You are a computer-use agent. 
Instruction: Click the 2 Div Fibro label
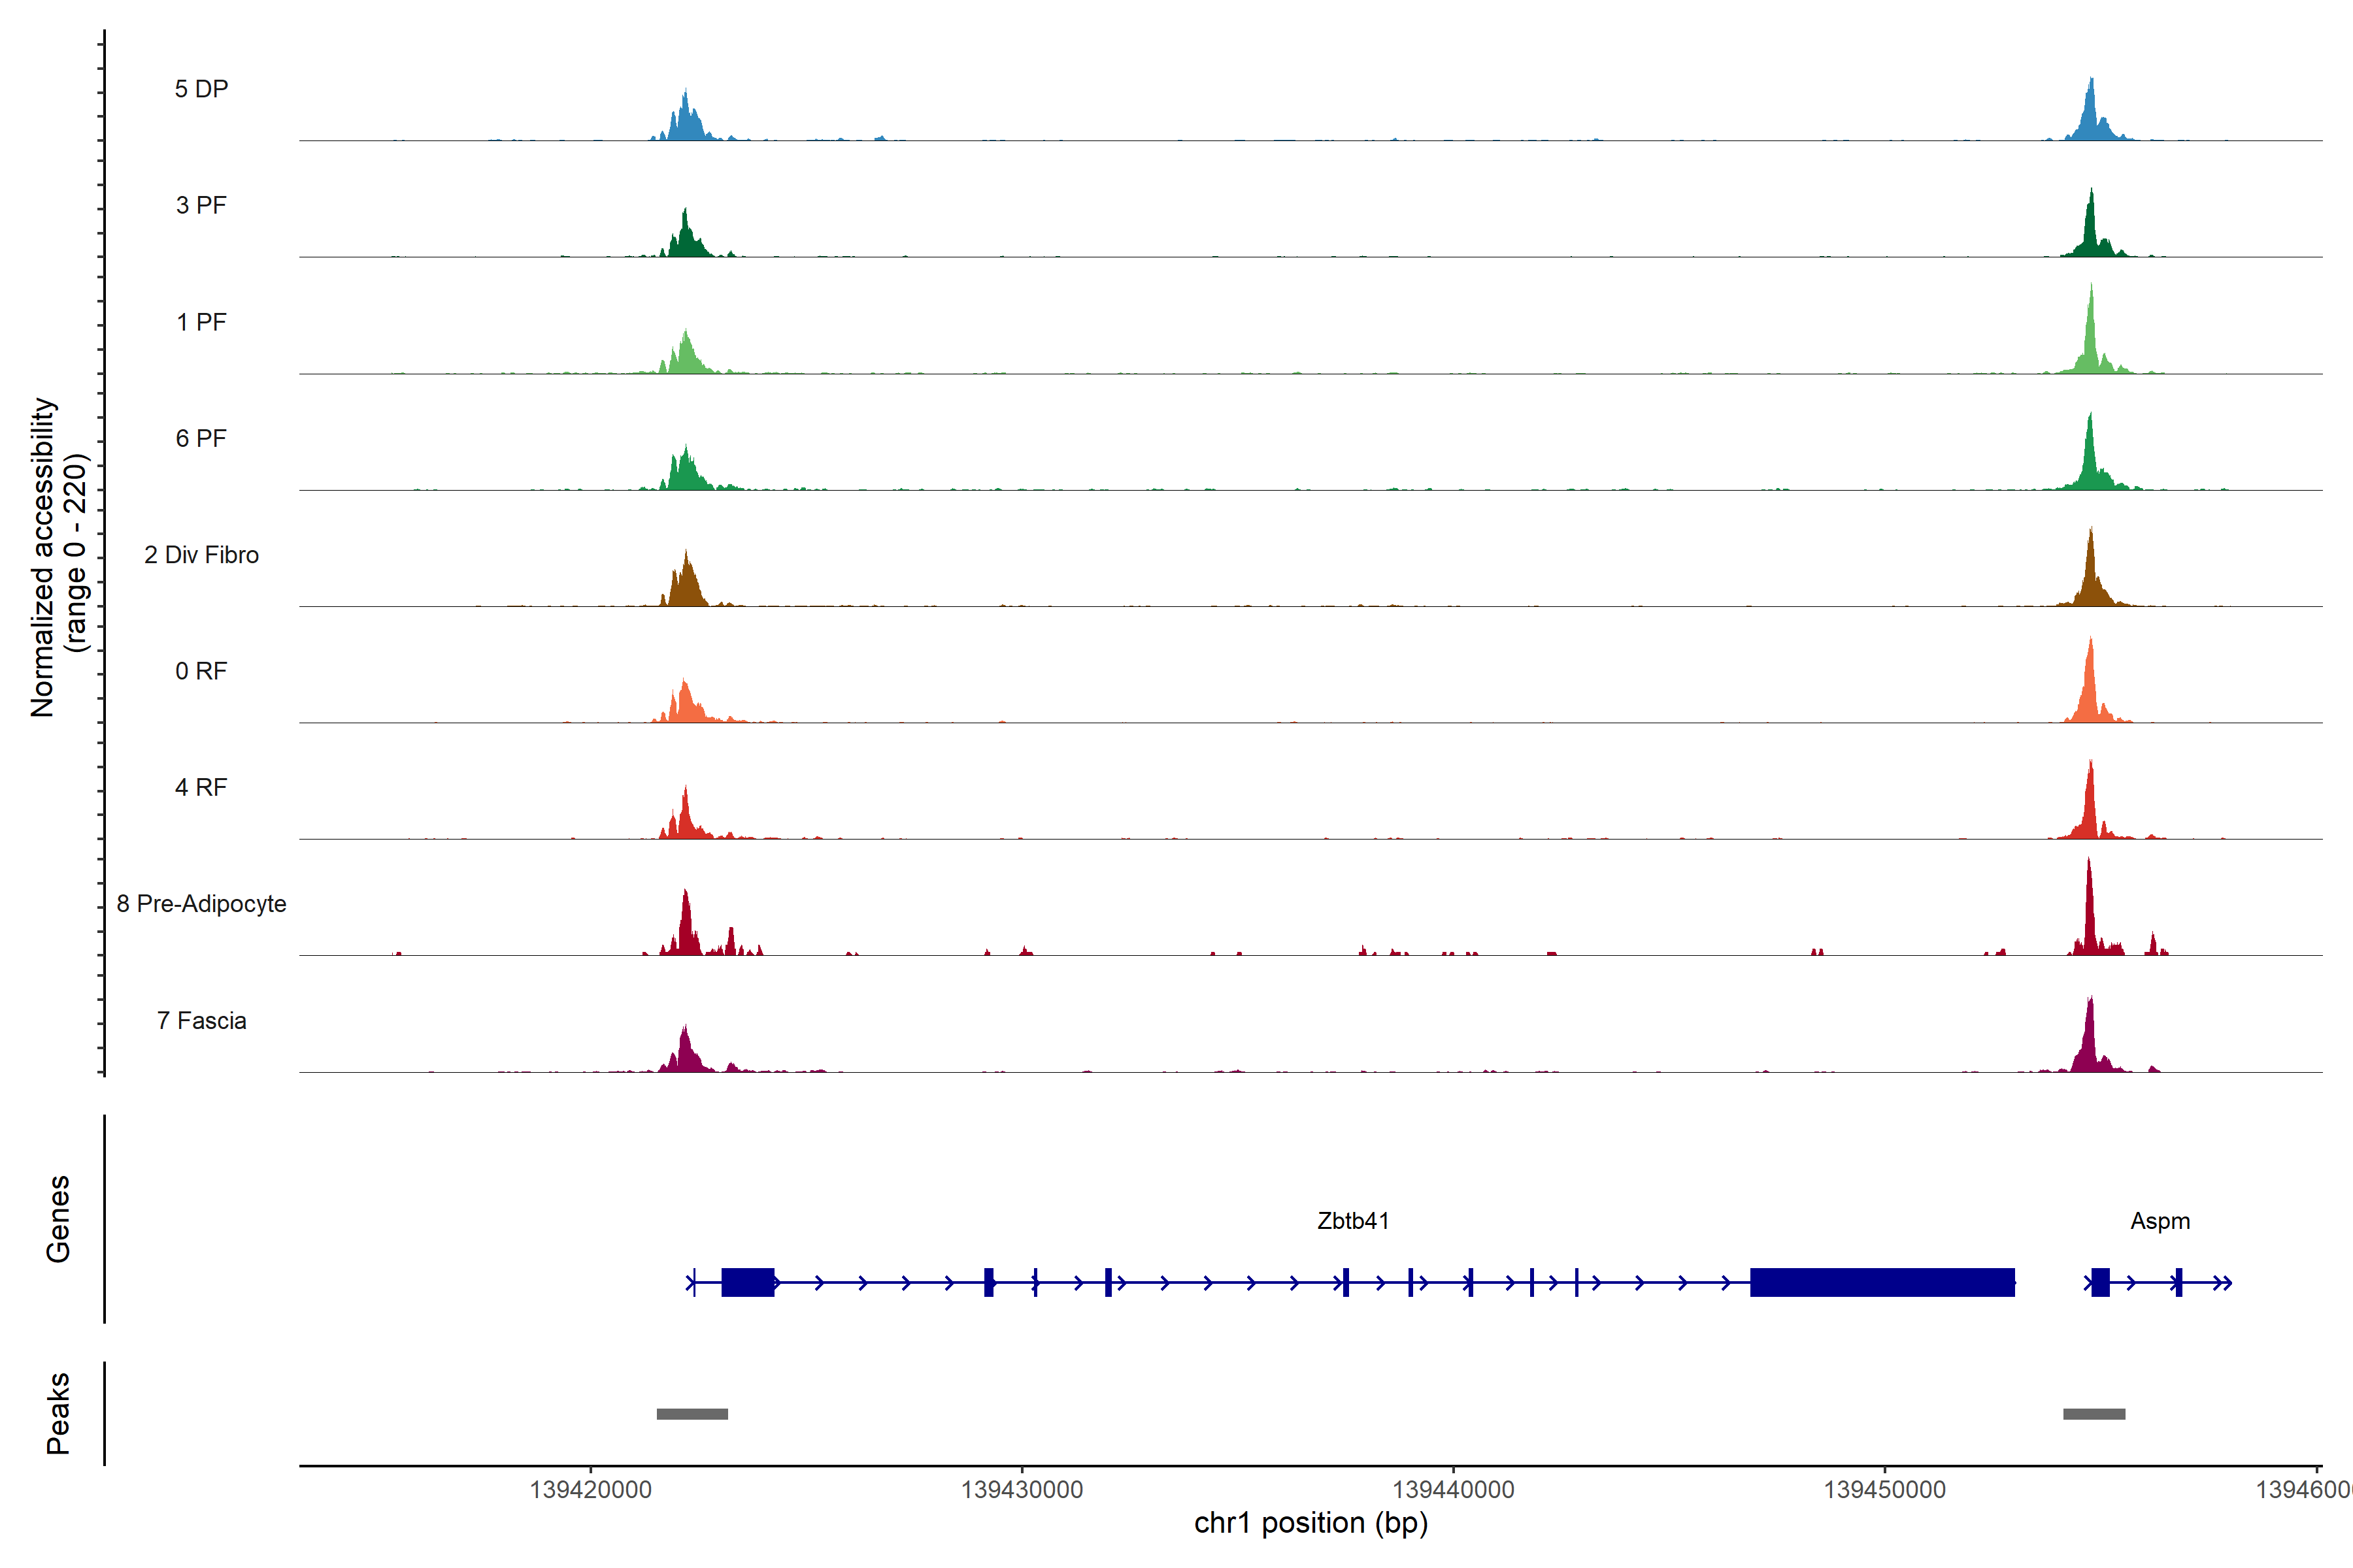click(201, 554)
